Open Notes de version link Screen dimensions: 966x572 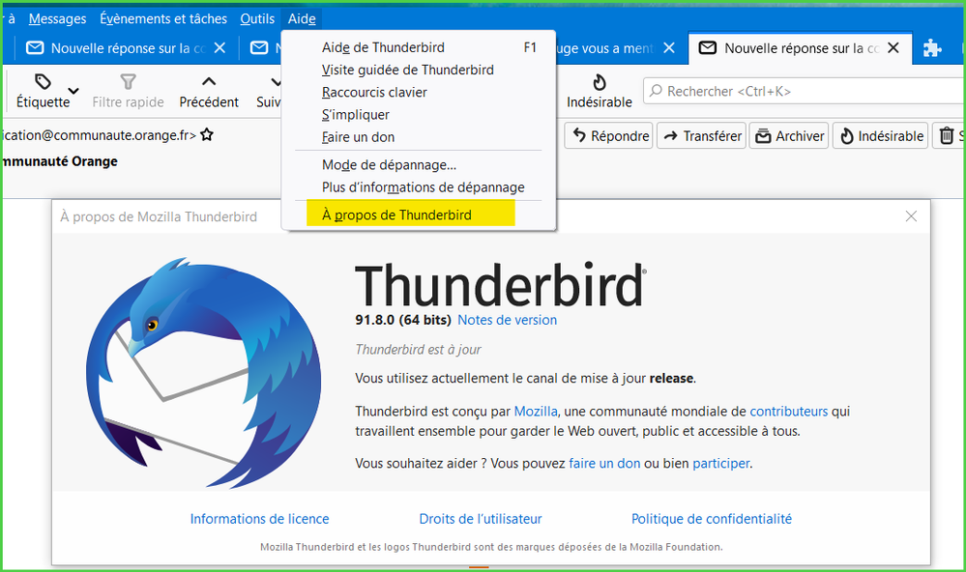pyautogui.click(x=507, y=320)
